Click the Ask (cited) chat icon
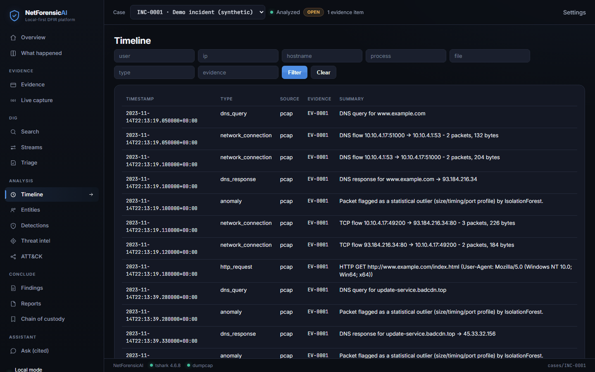Screen dimensions: 595x372 click(13, 351)
